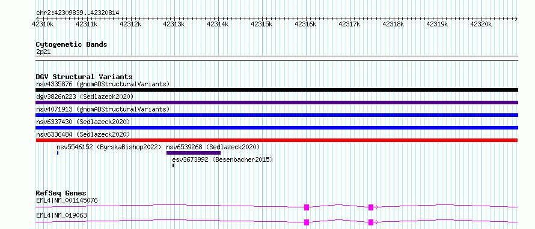Image resolution: width=535 pixels, height=229 pixels.
Task: Open variant label nsv6539268 (Sedlazeck2020)
Action: pos(213,147)
